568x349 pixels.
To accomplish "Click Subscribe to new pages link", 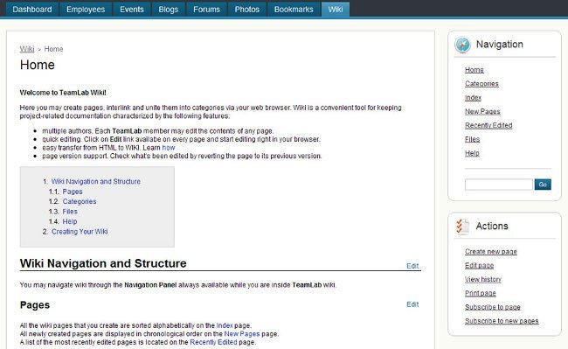I will pos(502,321).
